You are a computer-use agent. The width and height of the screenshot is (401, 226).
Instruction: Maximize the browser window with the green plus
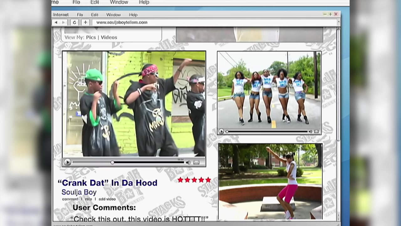point(330,14)
